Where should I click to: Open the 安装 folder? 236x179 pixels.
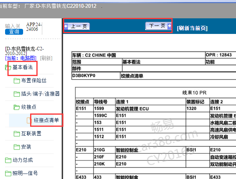(26, 147)
